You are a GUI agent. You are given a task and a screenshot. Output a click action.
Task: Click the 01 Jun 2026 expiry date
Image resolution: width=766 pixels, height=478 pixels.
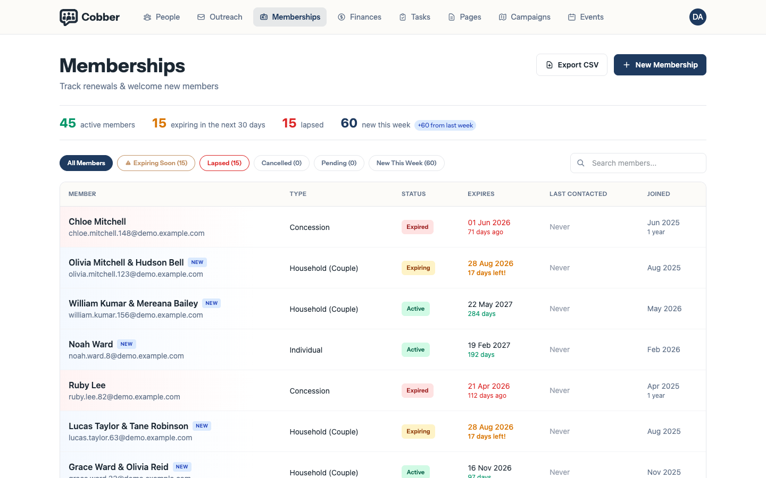coord(489,223)
